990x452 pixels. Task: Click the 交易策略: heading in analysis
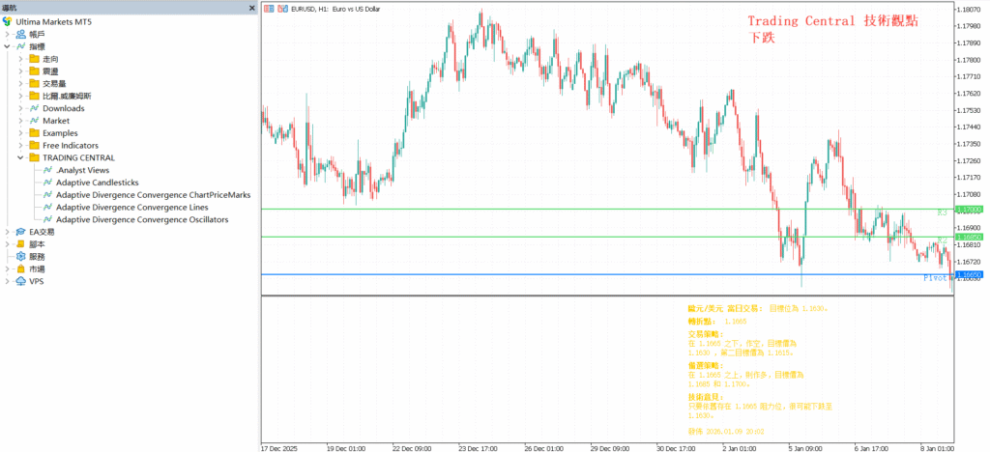tap(705, 334)
